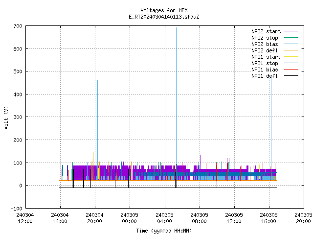Click the '240305 00:00' x-axis tick label
Image resolution: width=313 pixels, height=235 pixels.
click(129, 218)
